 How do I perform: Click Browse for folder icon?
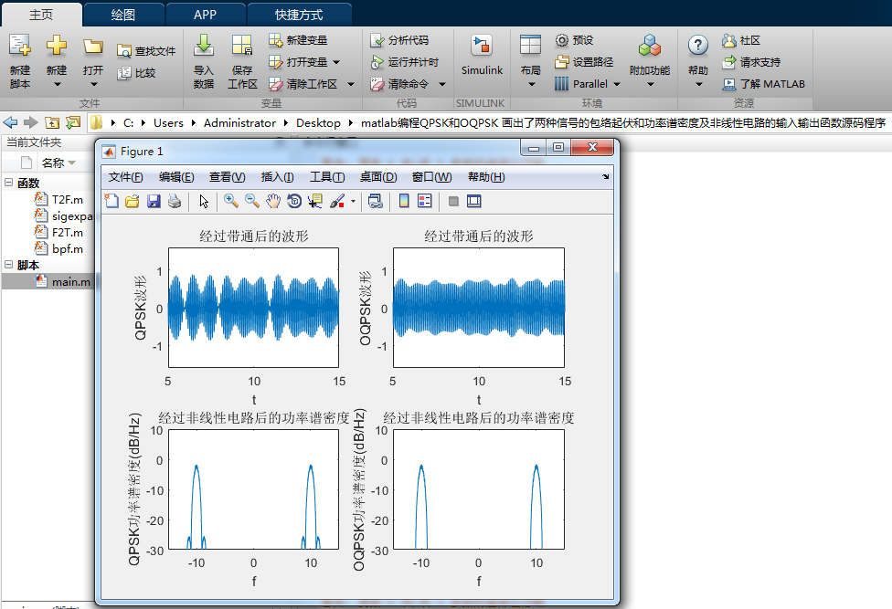pos(73,122)
